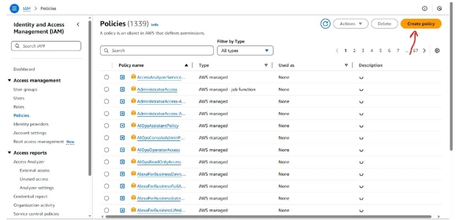
Task: Open Dashboard in the sidebar
Action: point(24,69)
